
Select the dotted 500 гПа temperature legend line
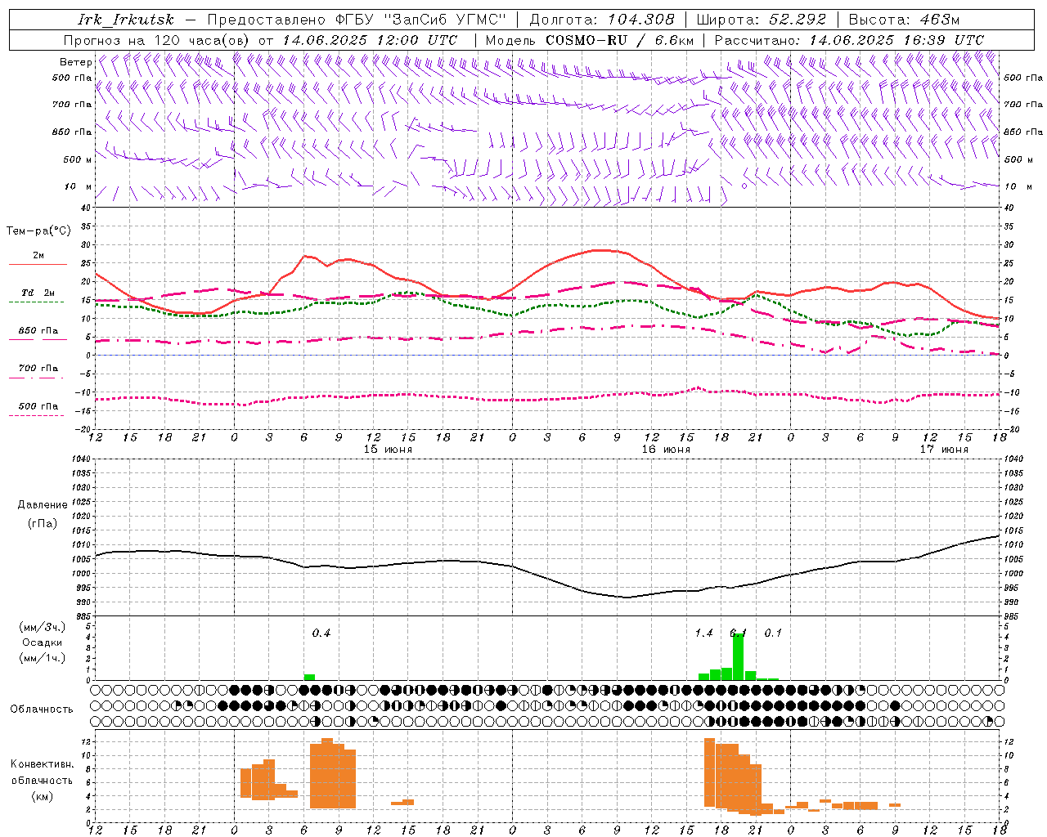point(38,416)
